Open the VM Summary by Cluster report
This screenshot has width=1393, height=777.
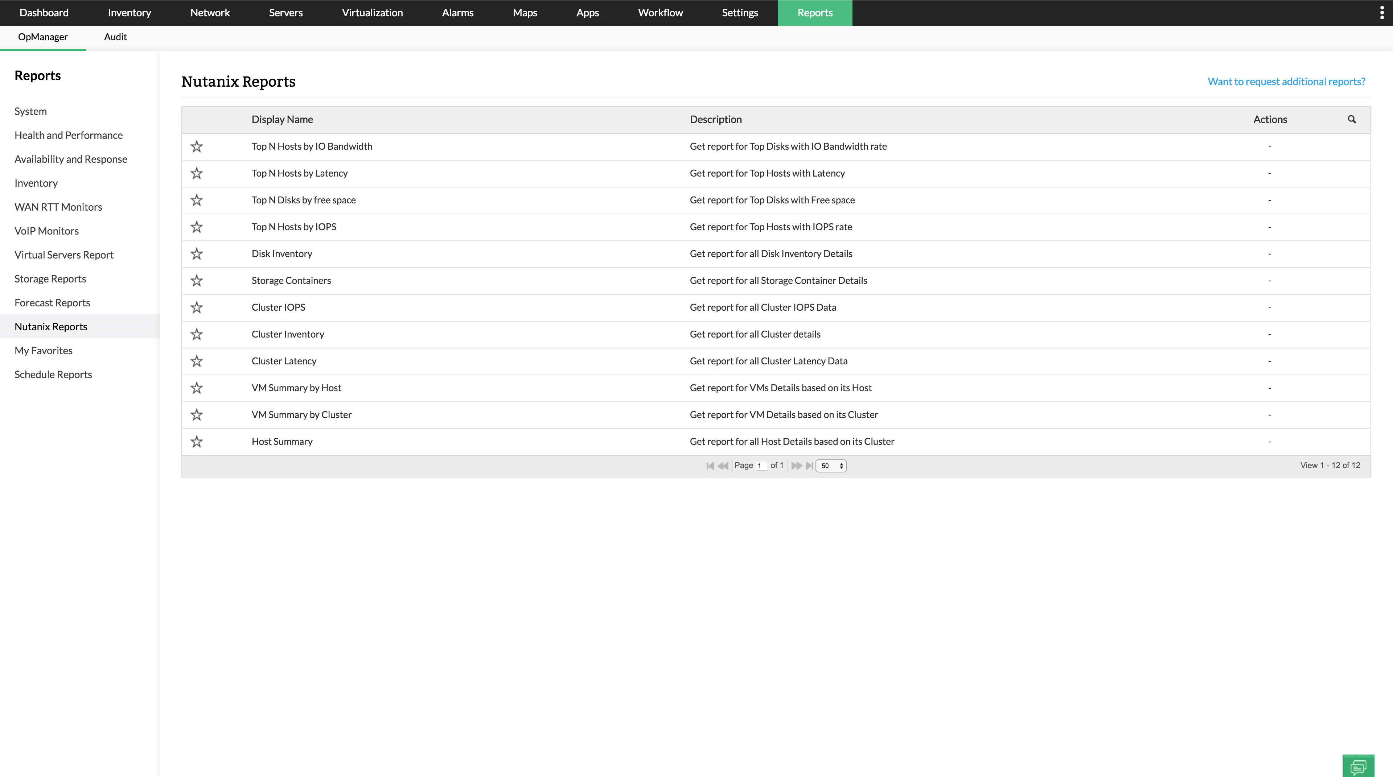pos(301,414)
